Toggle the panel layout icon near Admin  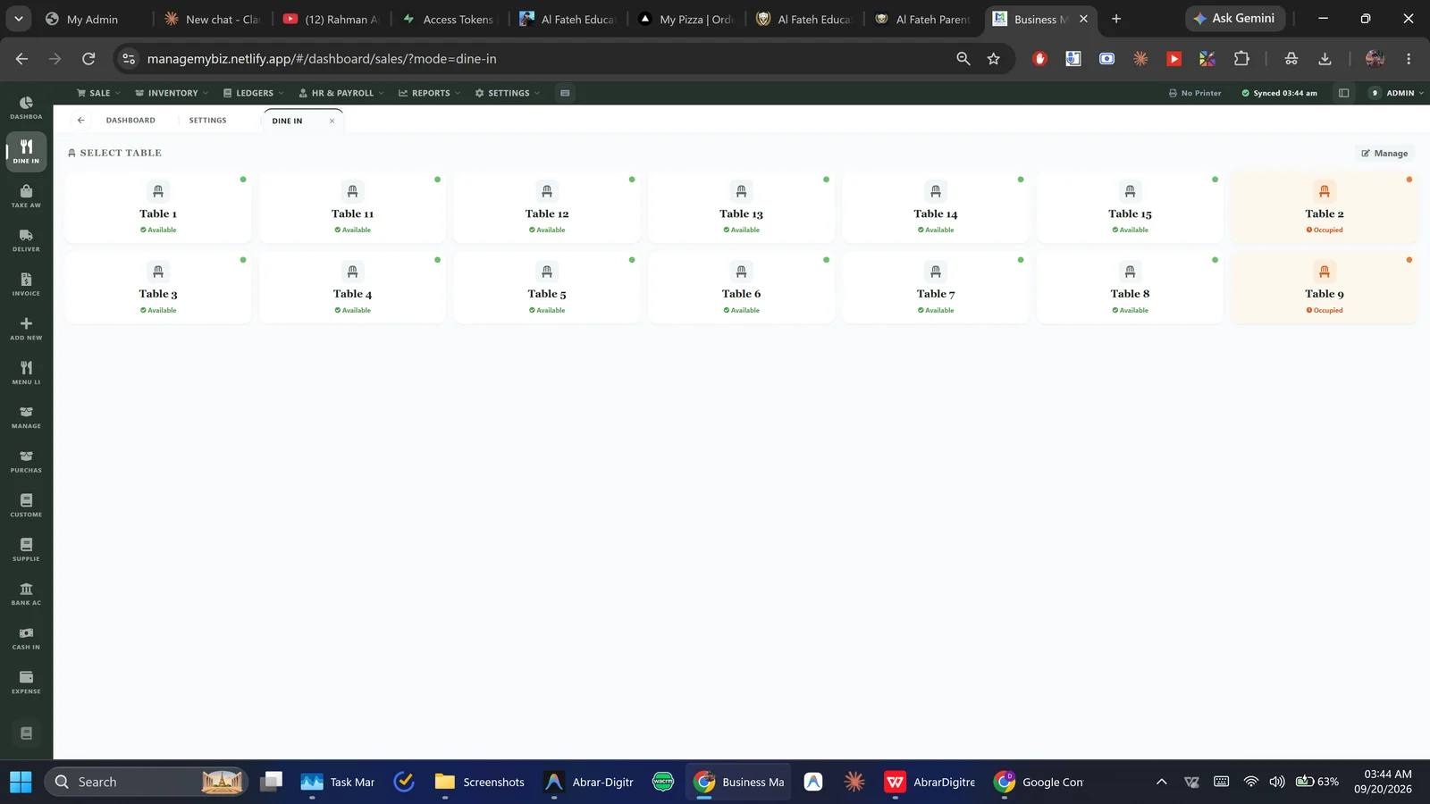(1343, 93)
